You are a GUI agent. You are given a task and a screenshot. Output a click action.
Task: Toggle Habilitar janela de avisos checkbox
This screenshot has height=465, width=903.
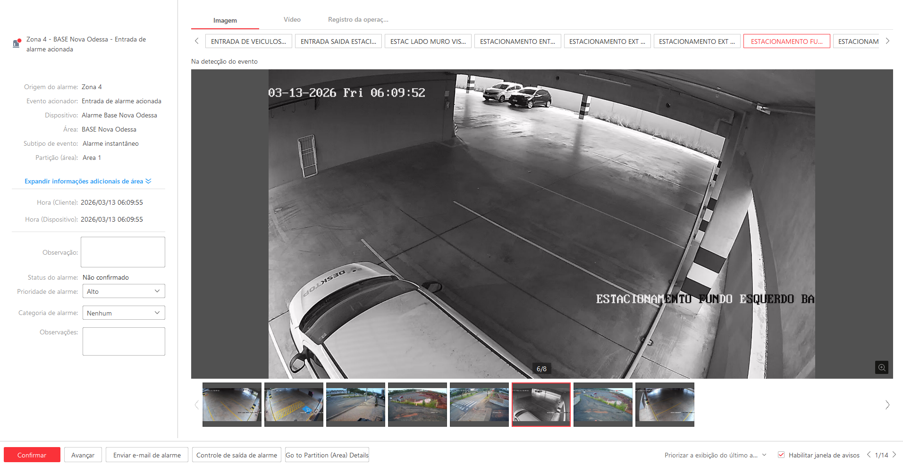(781, 455)
